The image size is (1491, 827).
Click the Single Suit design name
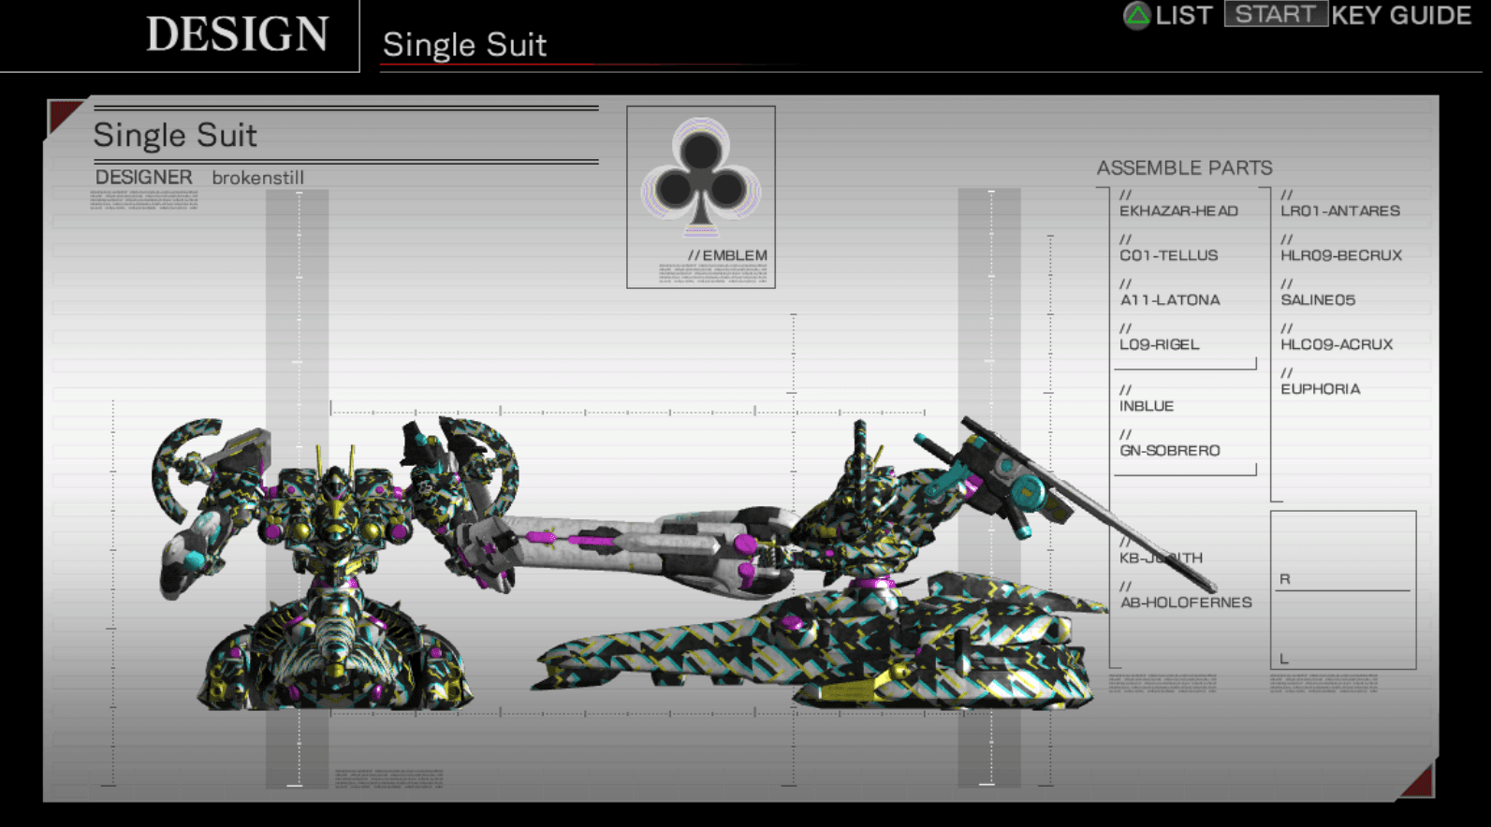point(175,136)
